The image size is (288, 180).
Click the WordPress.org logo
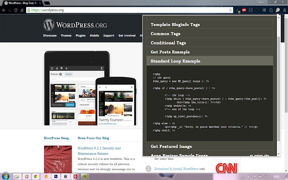pos(75,25)
